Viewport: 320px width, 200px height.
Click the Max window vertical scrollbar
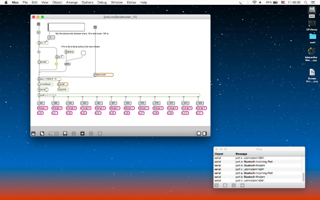303,177
